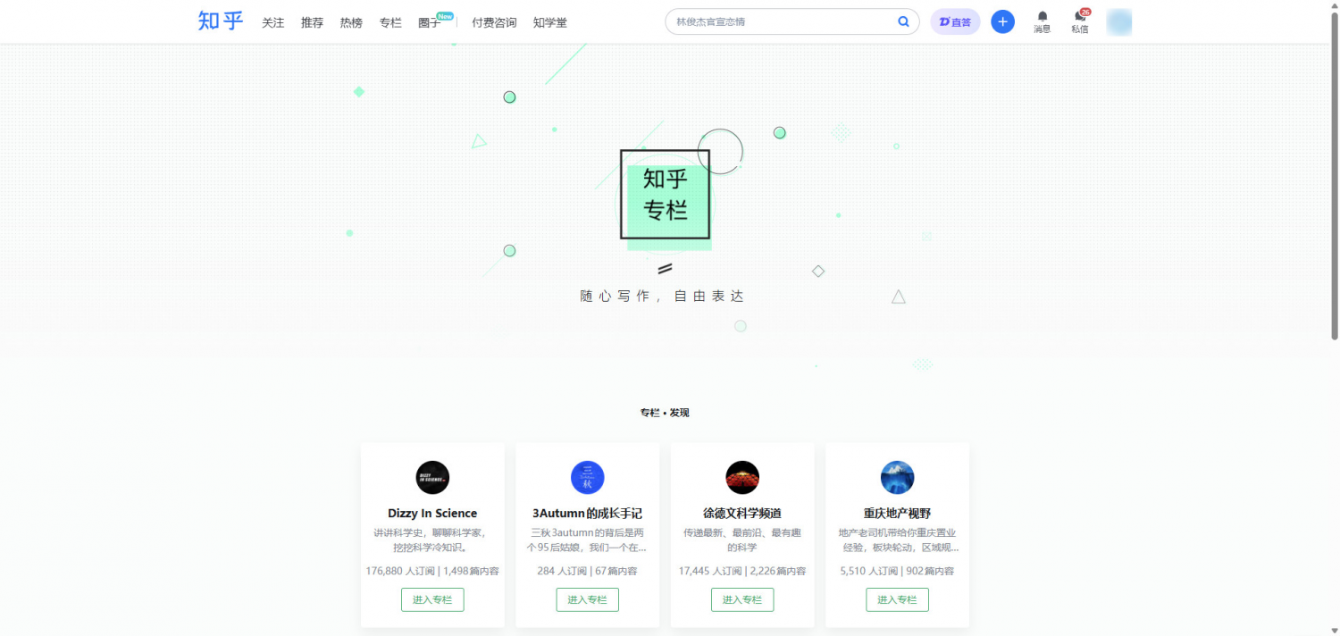Click the Dizzy In Science avatar
The height and width of the screenshot is (636, 1340).
tap(432, 478)
